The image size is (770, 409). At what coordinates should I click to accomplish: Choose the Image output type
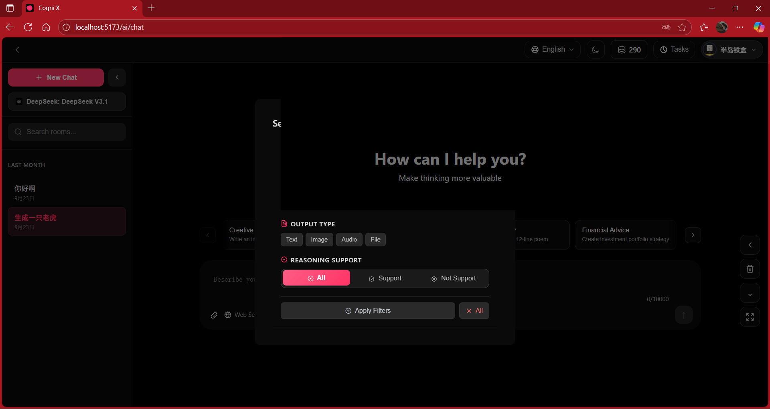click(x=319, y=240)
